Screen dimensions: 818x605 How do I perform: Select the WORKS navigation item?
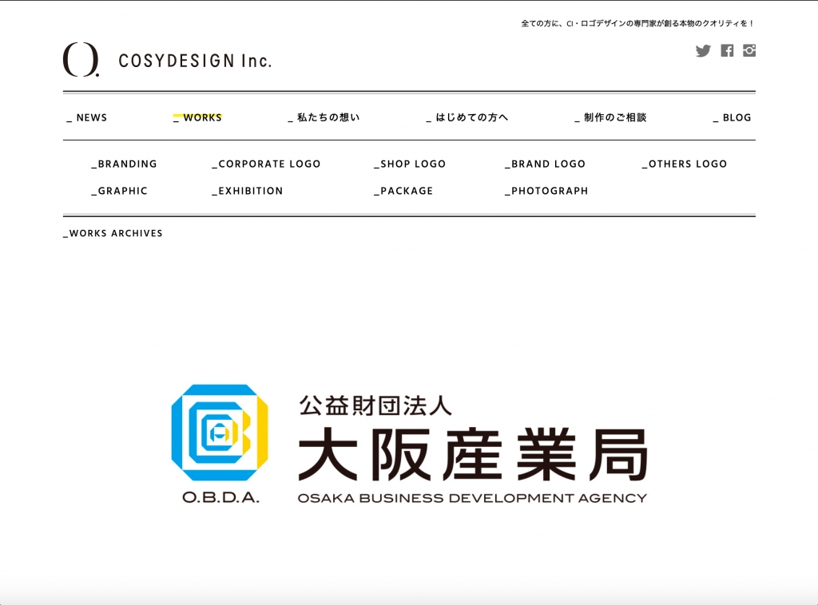(x=198, y=117)
